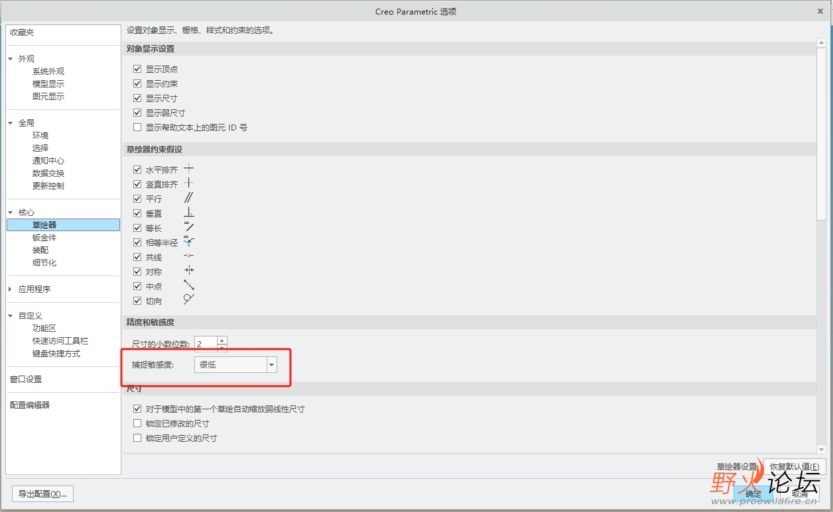The width and height of the screenshot is (833, 512).
Task: Open 快速访问工具栏 customization page
Action: pos(60,341)
